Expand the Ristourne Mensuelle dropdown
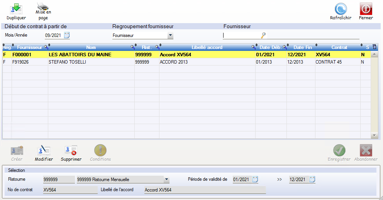The width and height of the screenshot is (383, 200). 166,180
